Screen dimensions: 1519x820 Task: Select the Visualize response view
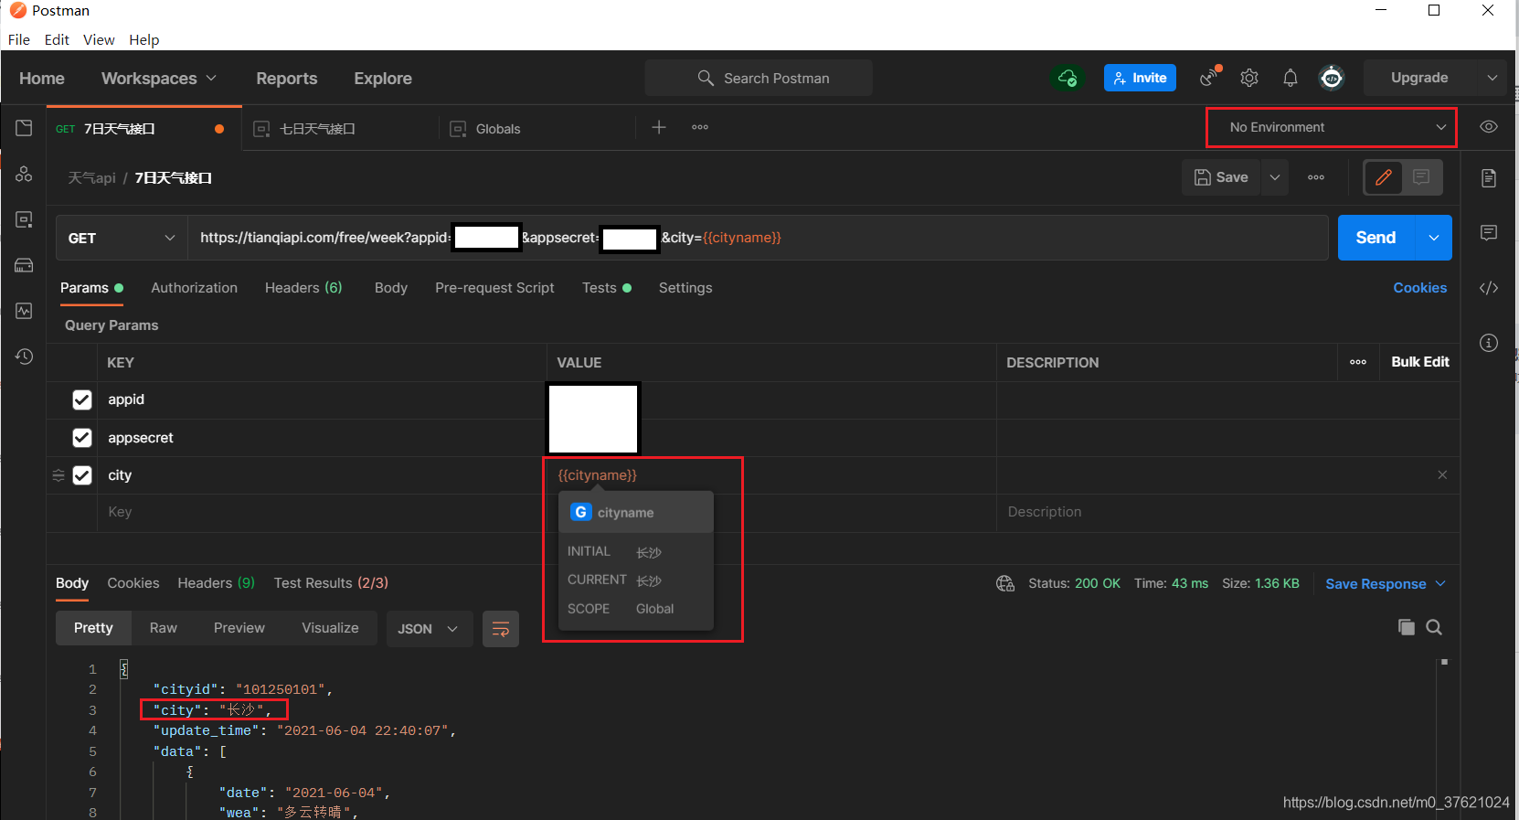click(x=330, y=628)
